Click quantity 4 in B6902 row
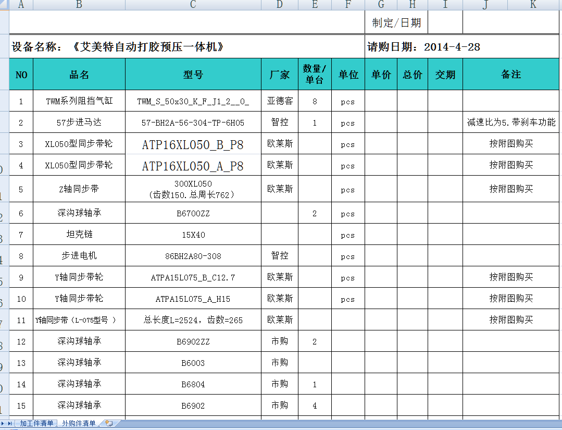 point(315,406)
